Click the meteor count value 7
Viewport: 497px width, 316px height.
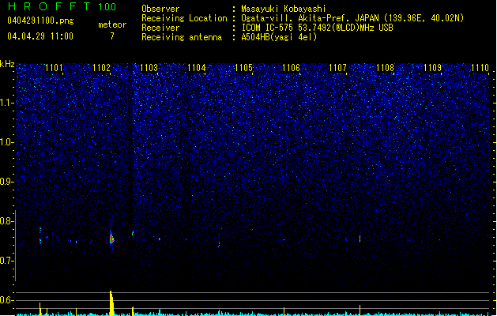[112, 36]
